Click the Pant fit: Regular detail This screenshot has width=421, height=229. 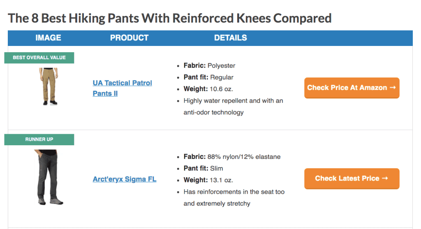[x=208, y=77]
